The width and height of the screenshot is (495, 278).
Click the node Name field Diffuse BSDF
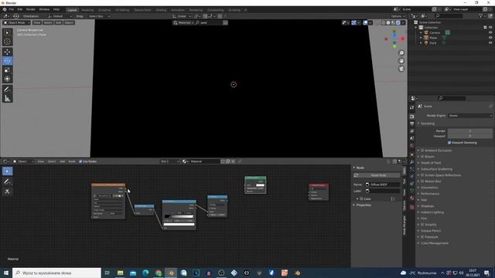pyautogui.click(x=383, y=185)
